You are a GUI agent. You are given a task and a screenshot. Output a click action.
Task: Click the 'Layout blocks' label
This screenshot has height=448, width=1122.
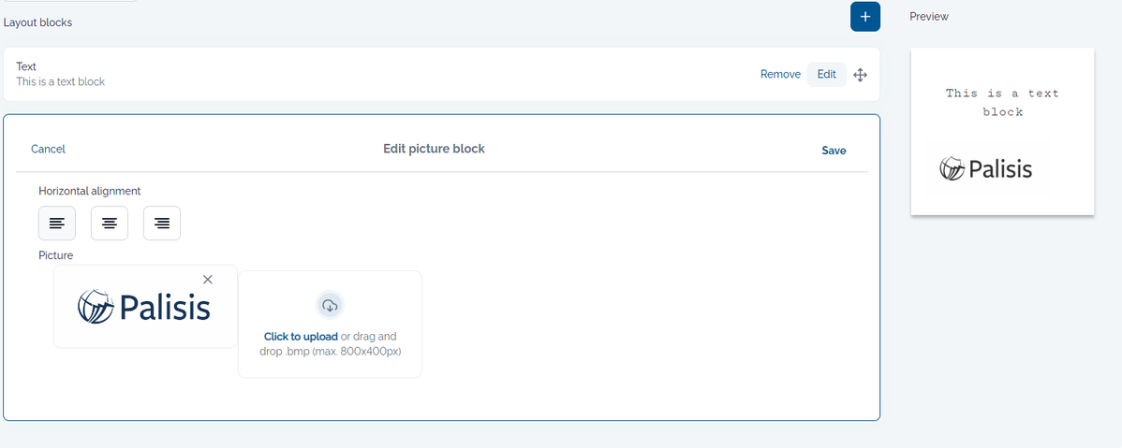pos(37,22)
